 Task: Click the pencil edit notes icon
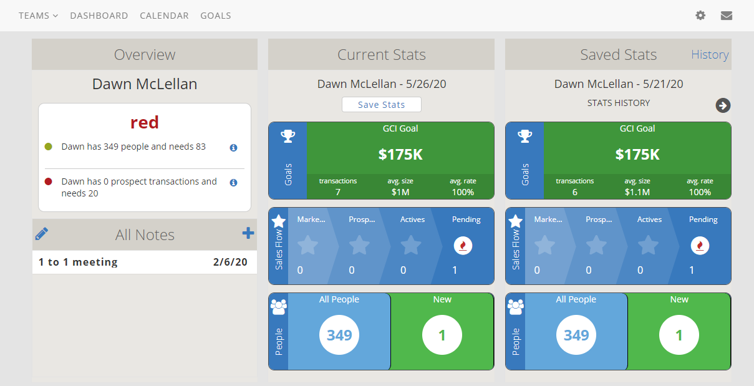click(x=42, y=234)
